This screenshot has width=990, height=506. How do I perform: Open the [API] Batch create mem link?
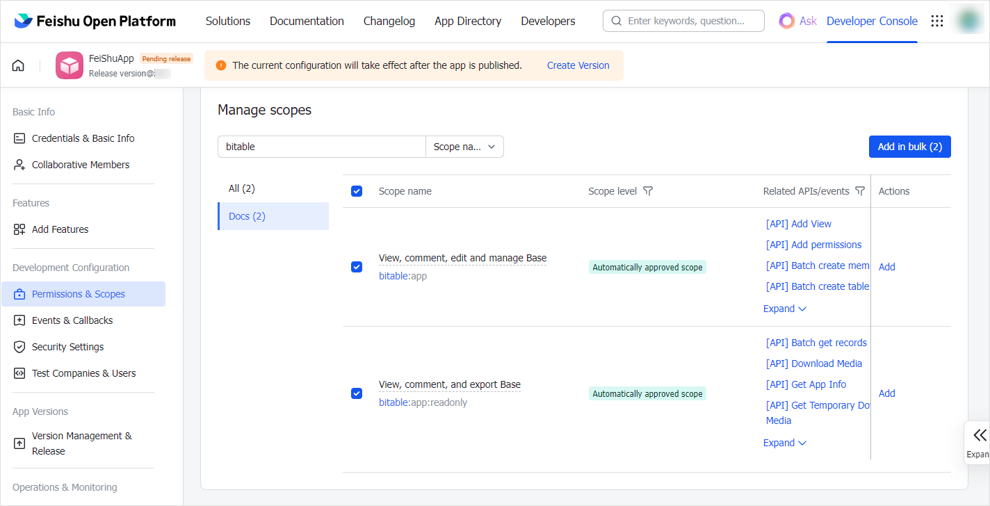[x=818, y=266]
